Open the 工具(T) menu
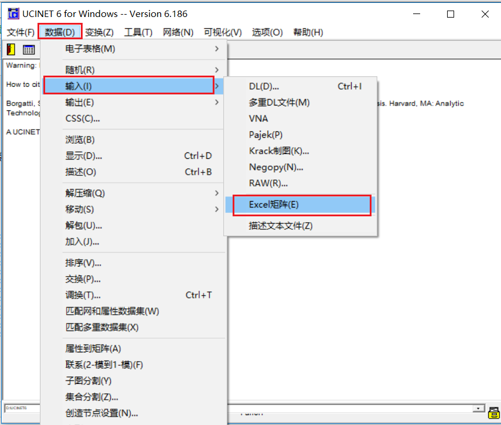Image resolution: width=501 pixels, height=425 pixels. (x=138, y=32)
